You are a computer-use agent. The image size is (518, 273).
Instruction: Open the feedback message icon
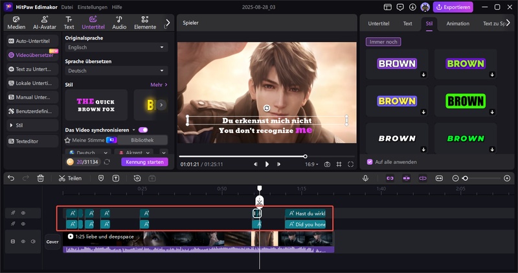point(400,7)
